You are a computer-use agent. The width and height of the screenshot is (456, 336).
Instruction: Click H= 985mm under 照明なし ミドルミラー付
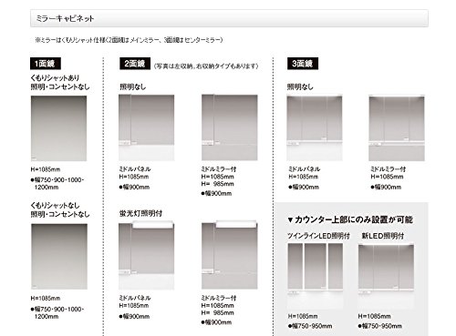[218, 184]
